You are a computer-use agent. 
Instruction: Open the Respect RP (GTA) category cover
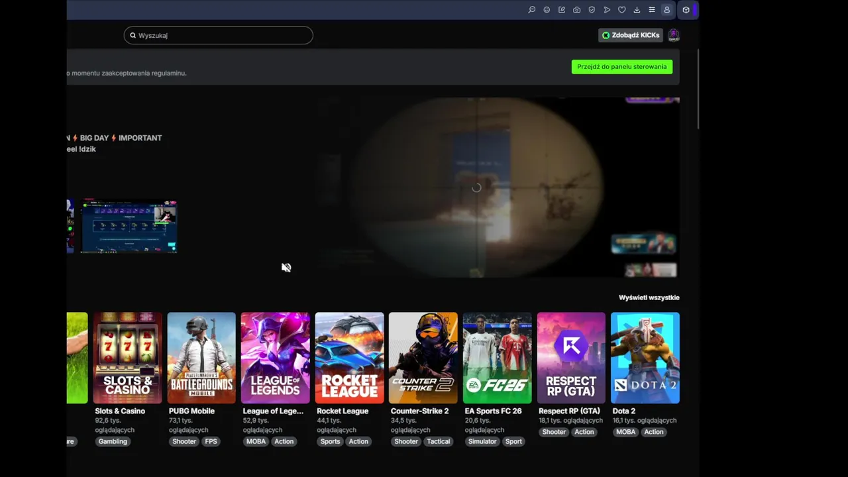point(571,358)
